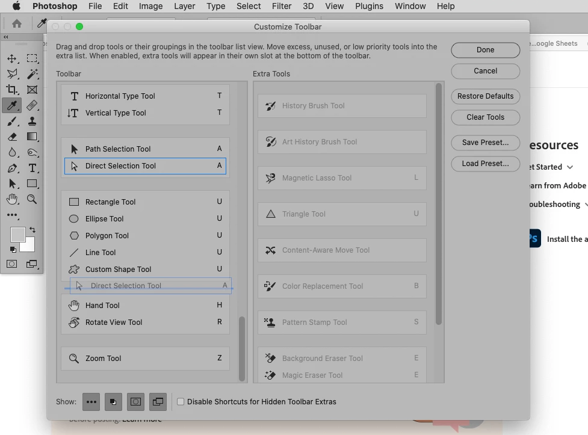Select the Crop tool

(12, 90)
